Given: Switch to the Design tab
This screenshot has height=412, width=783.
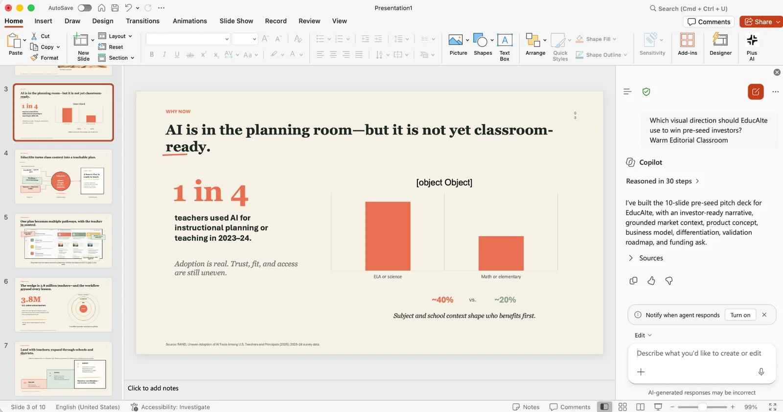Looking at the screenshot, I should pos(103,21).
